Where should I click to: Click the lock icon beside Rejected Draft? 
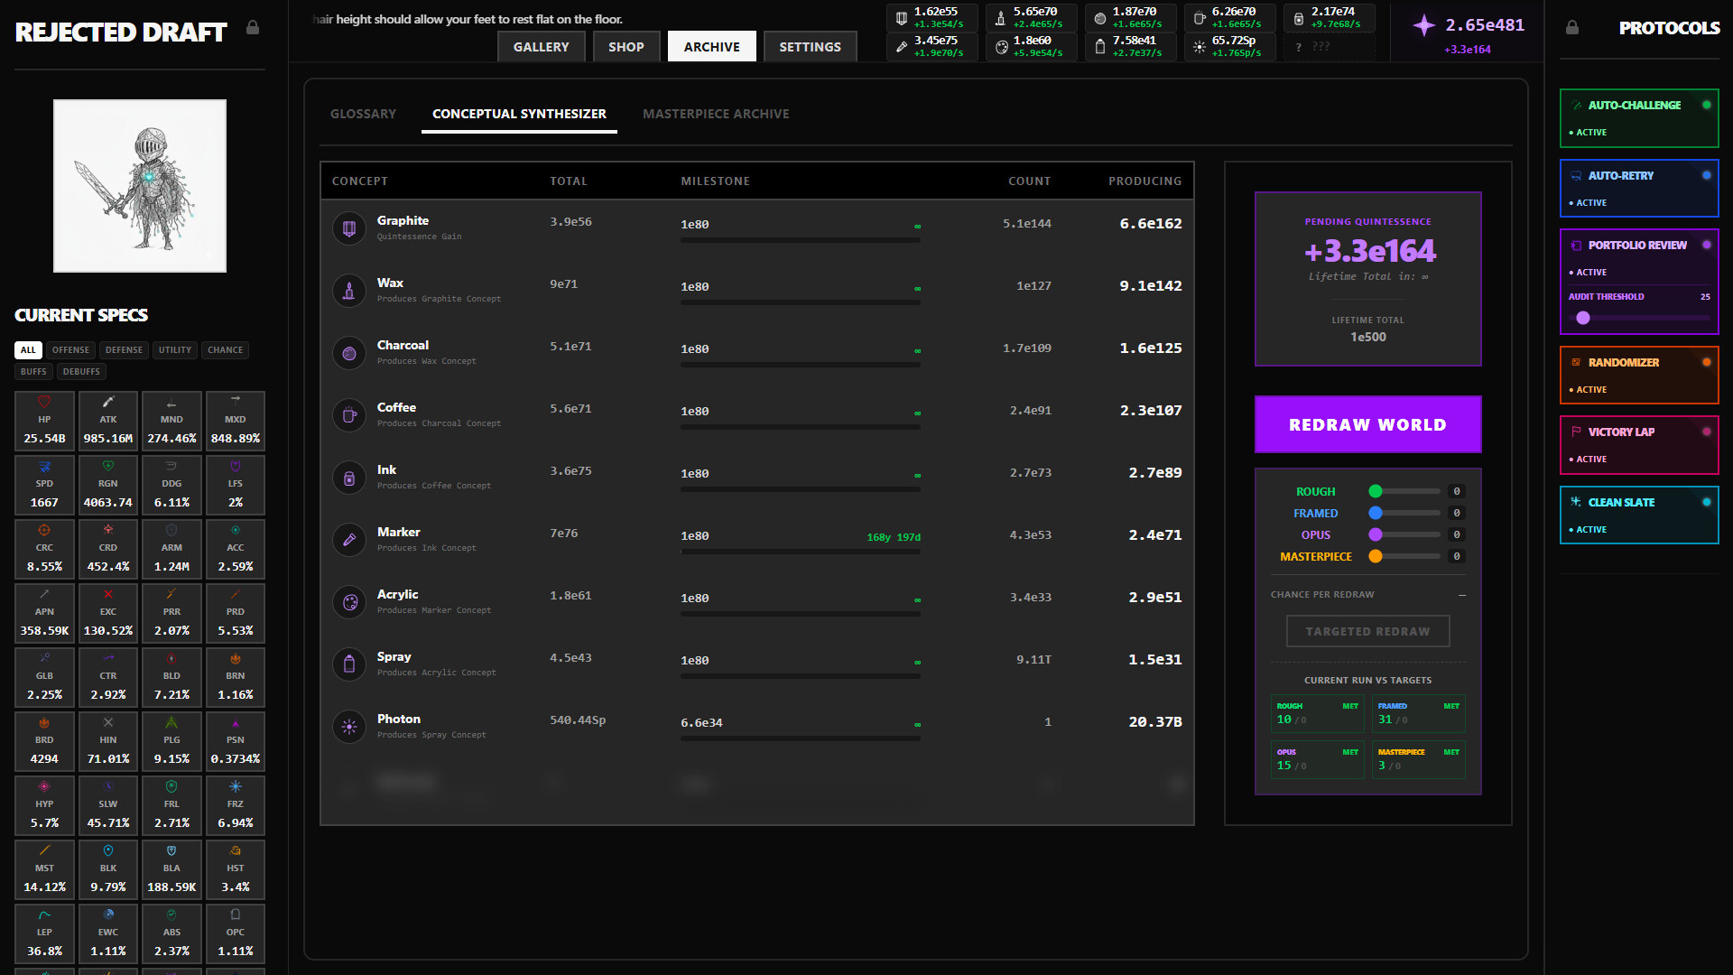(253, 28)
